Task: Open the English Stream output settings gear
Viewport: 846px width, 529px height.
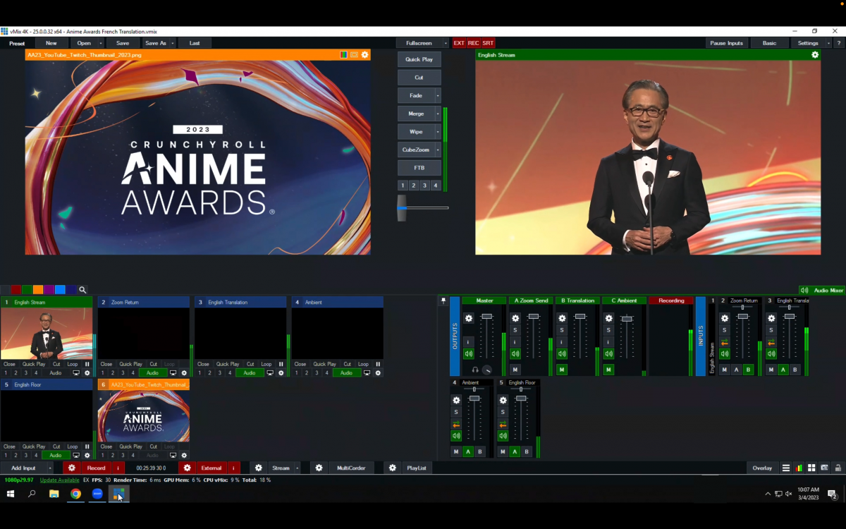Action: (815, 54)
